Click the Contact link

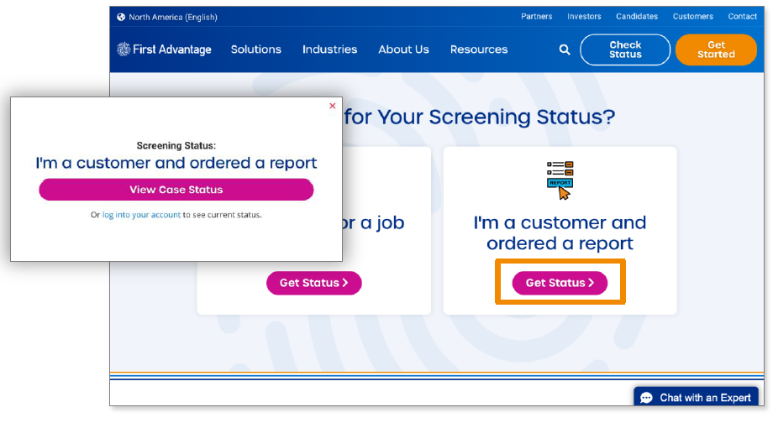click(742, 17)
